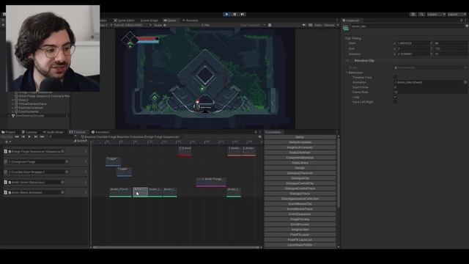Click Timeline previous frame button
The height and width of the screenshot is (264, 469).
[23, 137]
